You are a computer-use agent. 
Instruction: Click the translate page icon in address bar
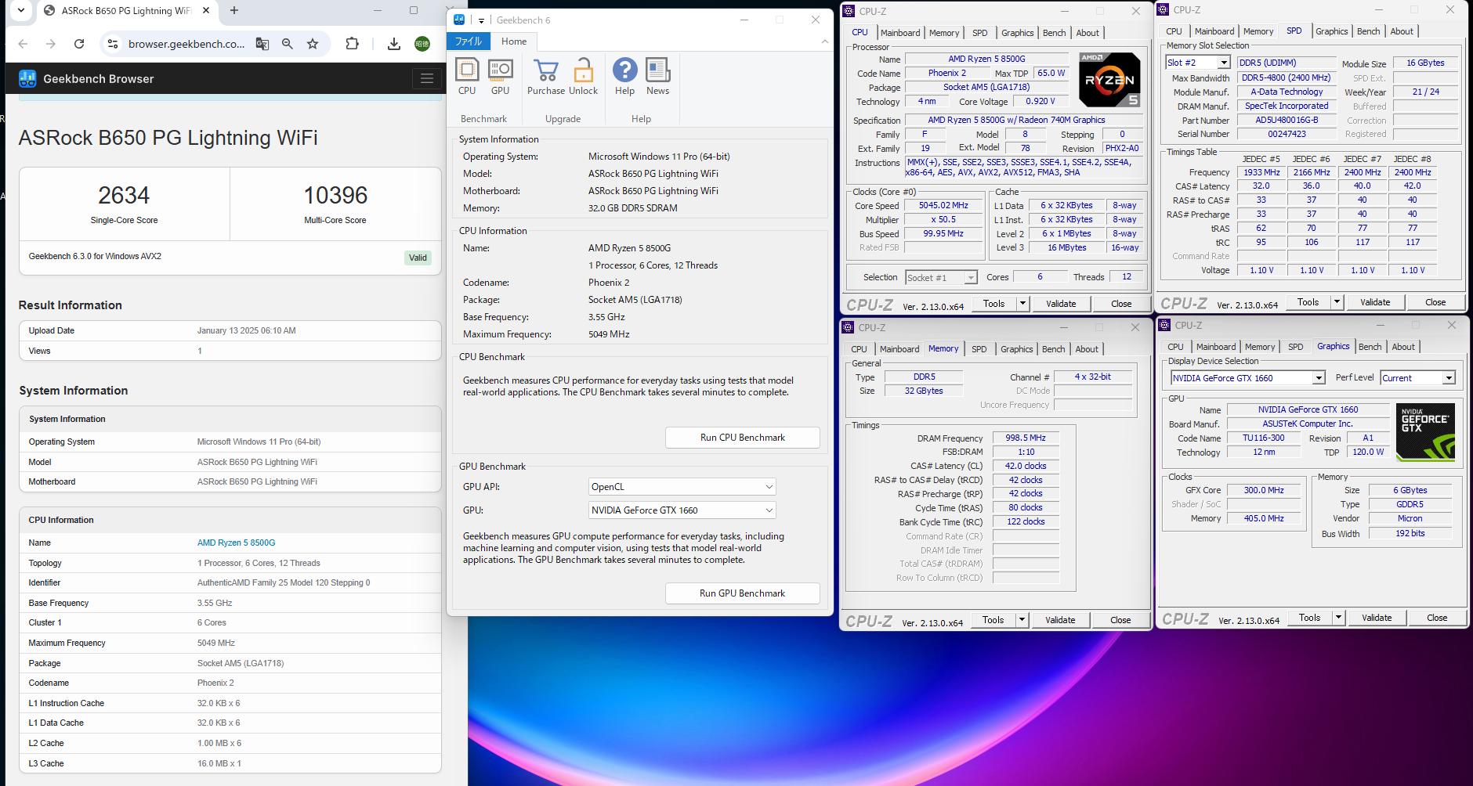(262, 44)
